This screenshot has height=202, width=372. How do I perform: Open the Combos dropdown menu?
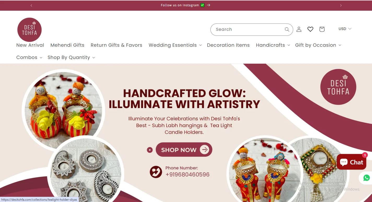pos(29,57)
